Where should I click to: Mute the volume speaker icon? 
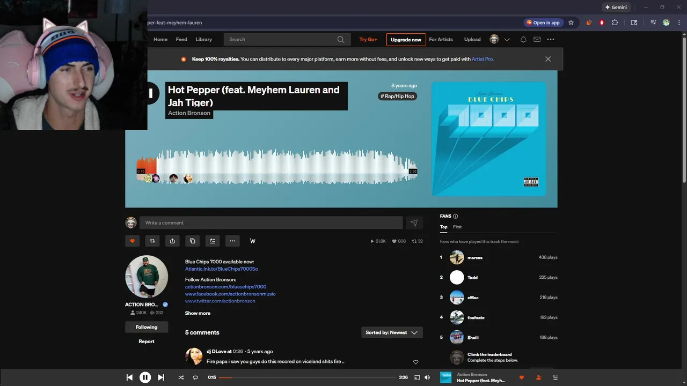coord(427,377)
